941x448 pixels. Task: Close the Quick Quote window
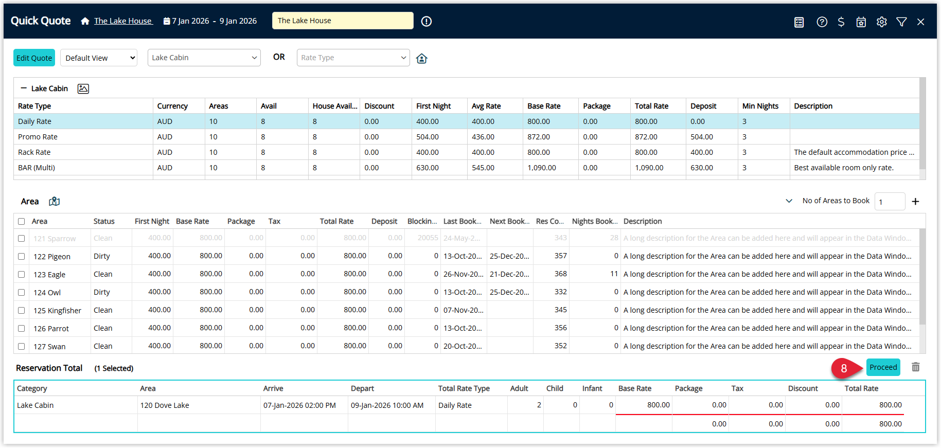[x=921, y=22]
